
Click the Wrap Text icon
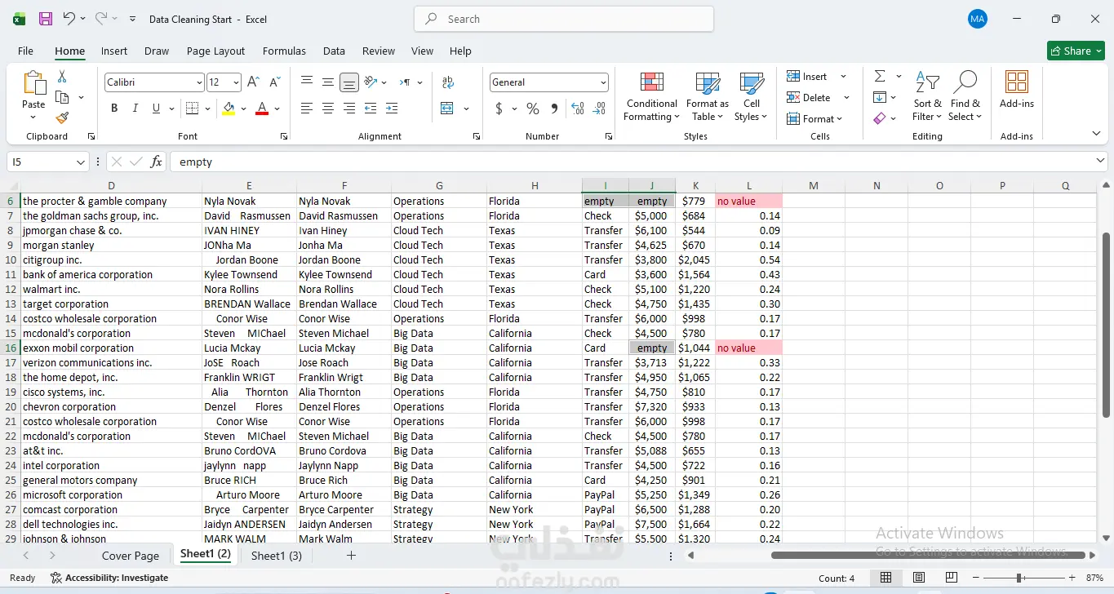point(447,82)
